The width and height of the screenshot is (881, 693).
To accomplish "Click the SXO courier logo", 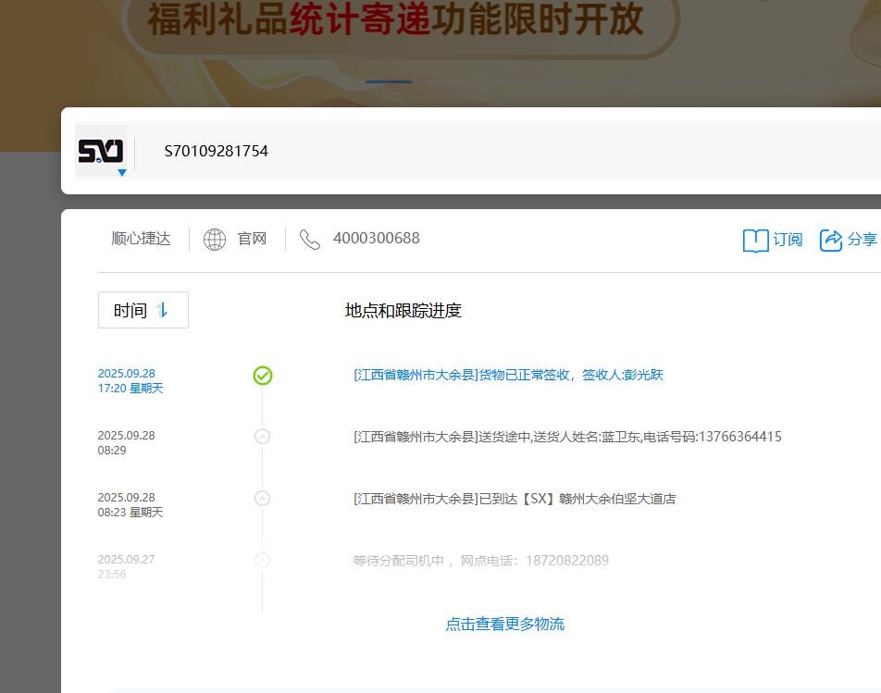I will [x=100, y=150].
